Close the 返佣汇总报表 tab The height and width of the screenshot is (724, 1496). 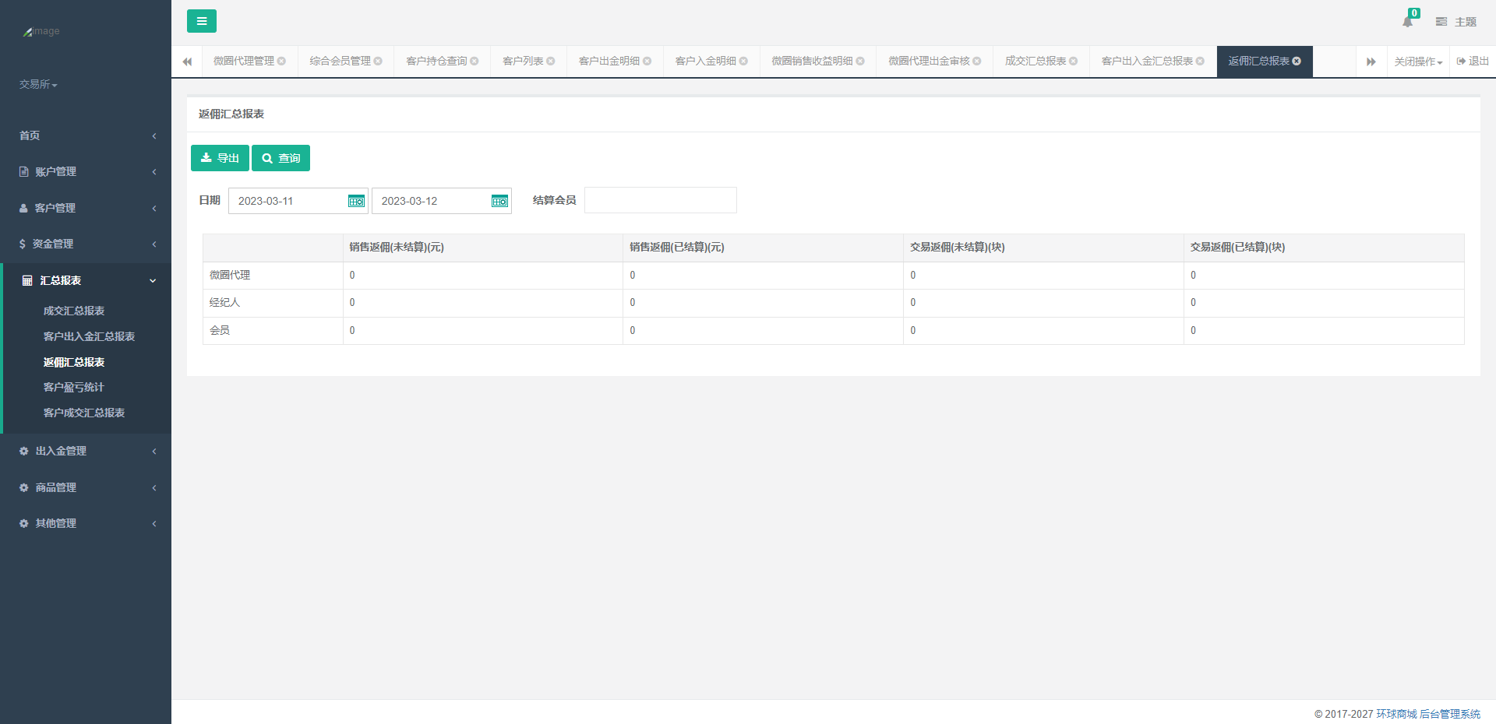[1297, 62]
